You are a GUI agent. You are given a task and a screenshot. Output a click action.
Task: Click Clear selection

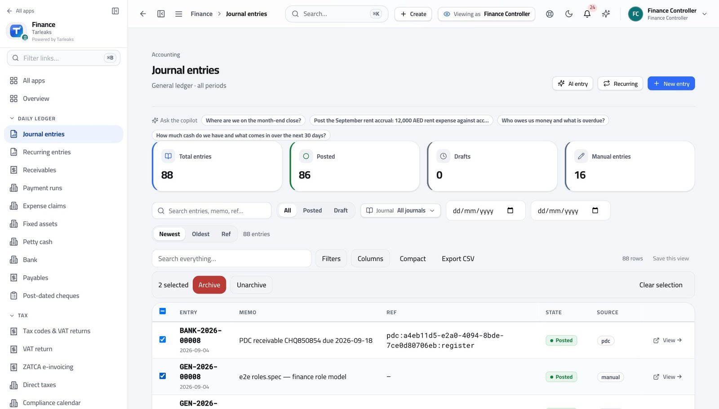click(x=661, y=285)
